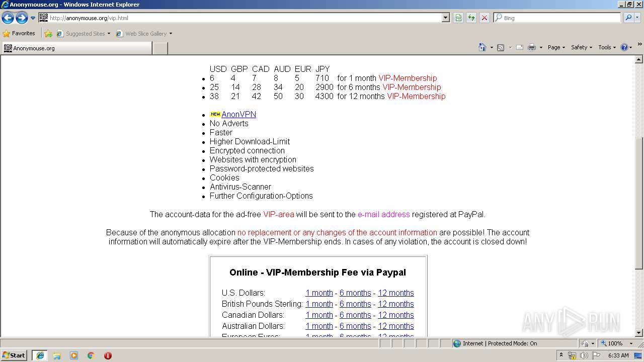Click the vertical scrollbar thumb
The width and height of the screenshot is (644, 362).
(639, 204)
